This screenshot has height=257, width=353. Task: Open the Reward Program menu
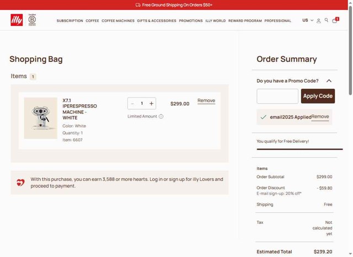pyautogui.click(x=245, y=21)
